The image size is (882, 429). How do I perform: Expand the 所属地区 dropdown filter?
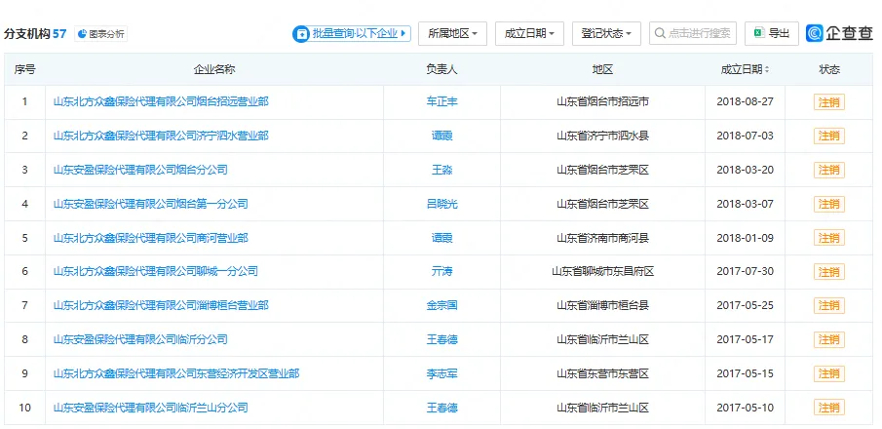click(x=453, y=33)
